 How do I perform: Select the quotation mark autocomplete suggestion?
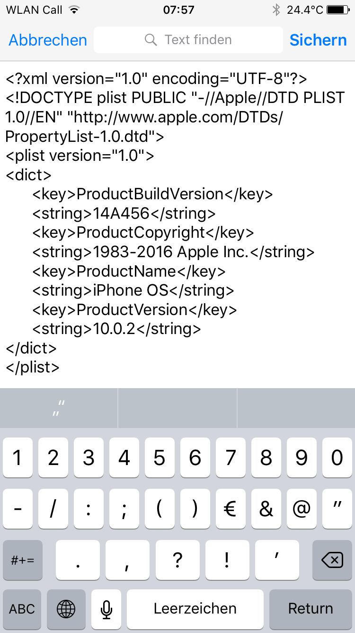pos(59,409)
